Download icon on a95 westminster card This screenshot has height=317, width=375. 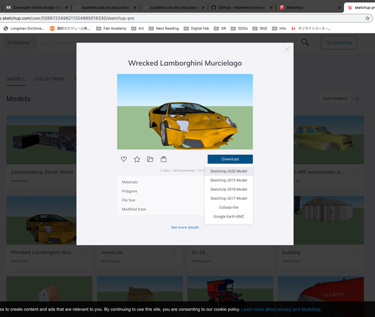(x=355, y=172)
